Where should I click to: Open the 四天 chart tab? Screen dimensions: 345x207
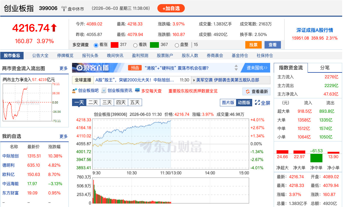click(121, 102)
